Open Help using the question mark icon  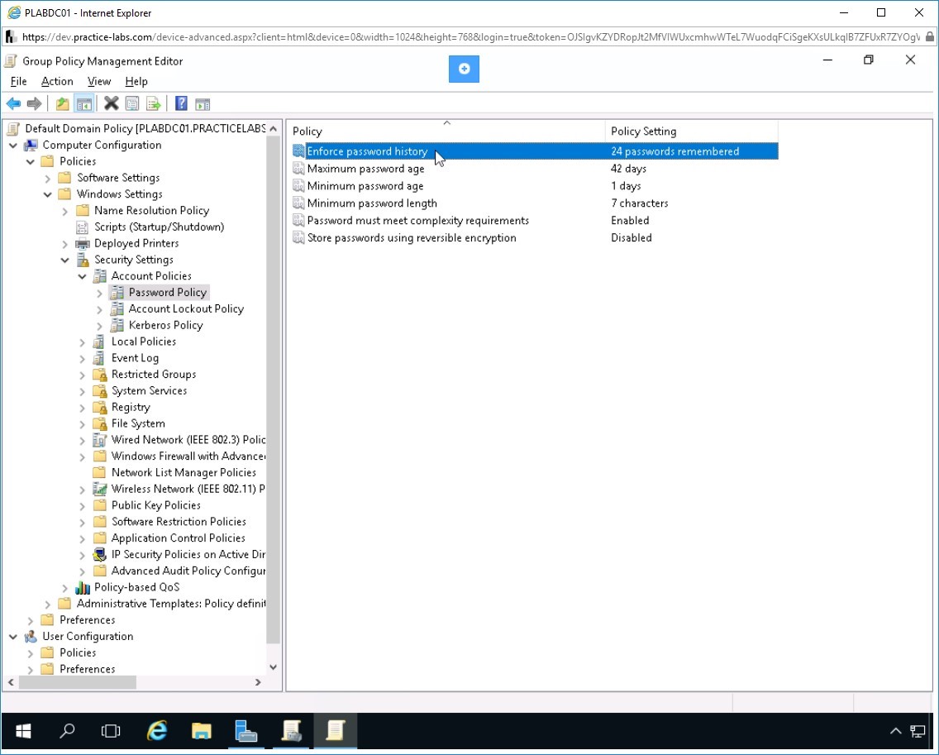(x=181, y=103)
